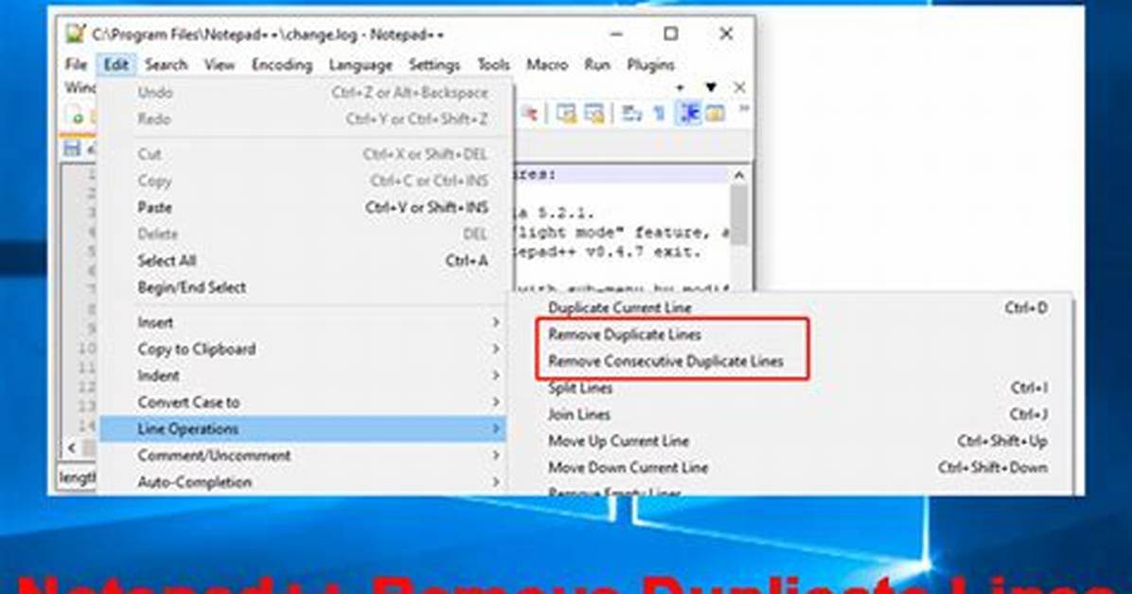Close the document with menu bar X

[x=739, y=87]
